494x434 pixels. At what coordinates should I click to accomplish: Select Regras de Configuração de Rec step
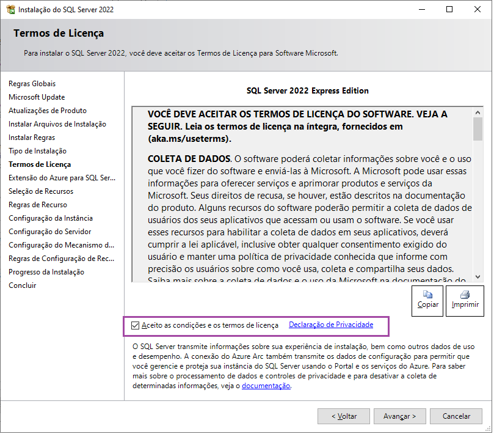click(x=62, y=259)
